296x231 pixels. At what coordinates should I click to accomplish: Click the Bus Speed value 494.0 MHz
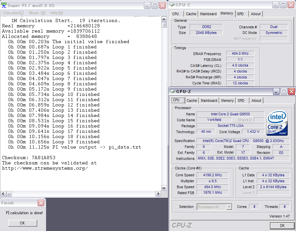click(213, 187)
